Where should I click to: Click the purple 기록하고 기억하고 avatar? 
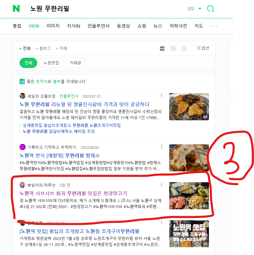23,147
